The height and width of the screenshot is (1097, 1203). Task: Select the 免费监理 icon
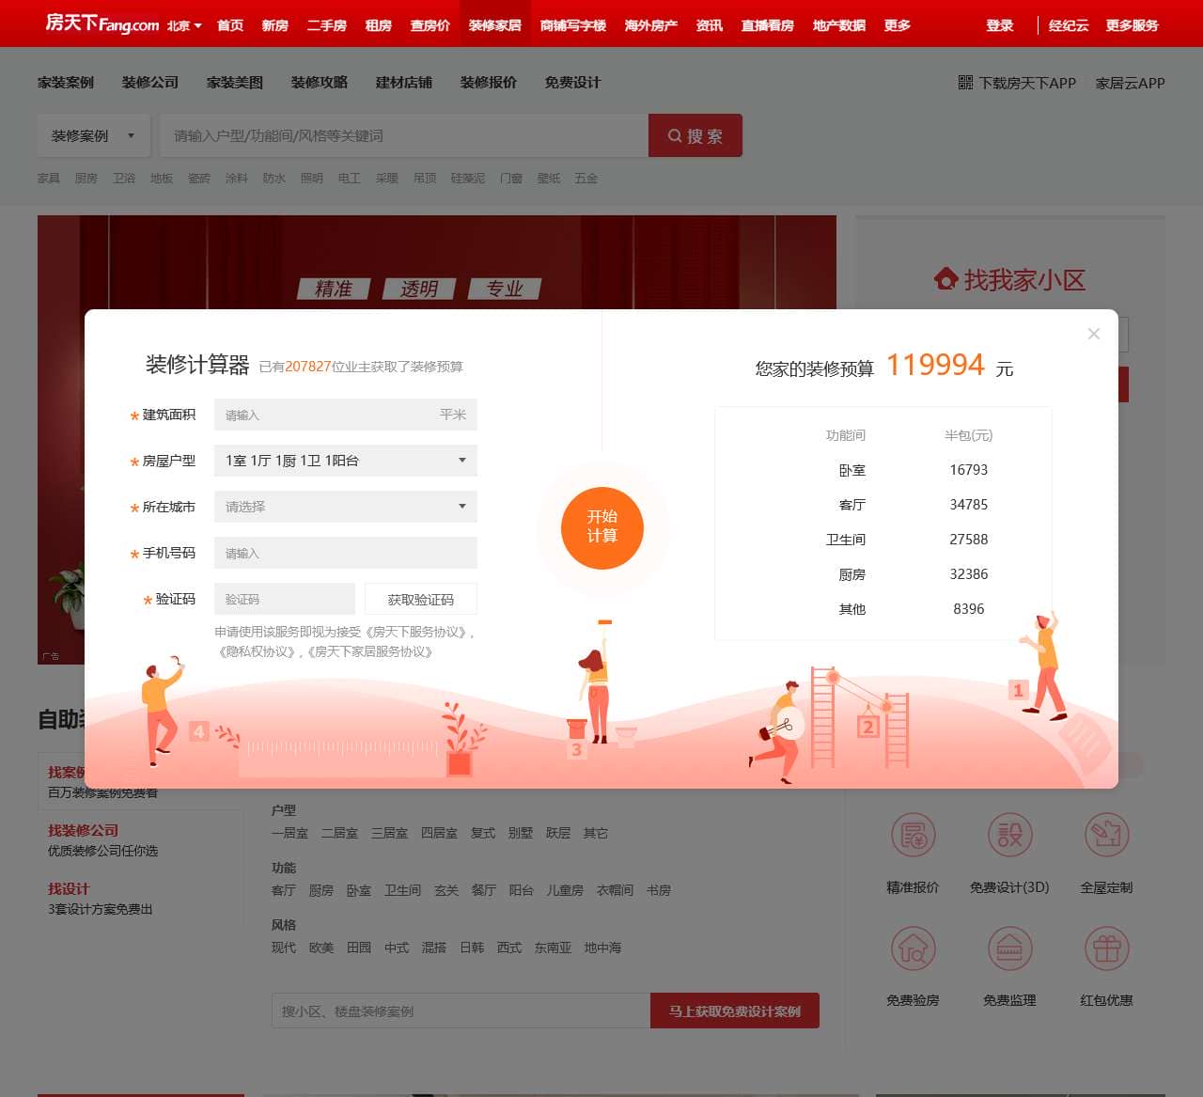[1009, 948]
